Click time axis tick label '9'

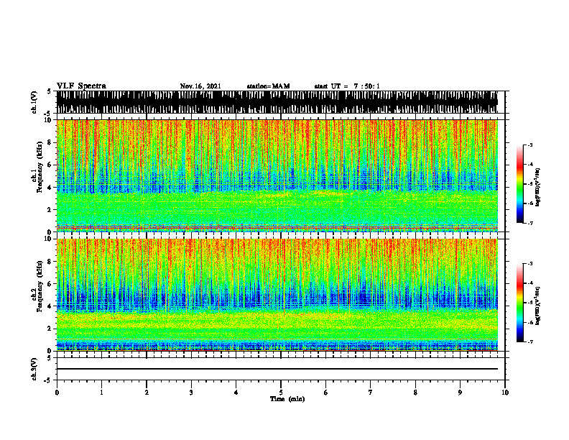(x=460, y=393)
